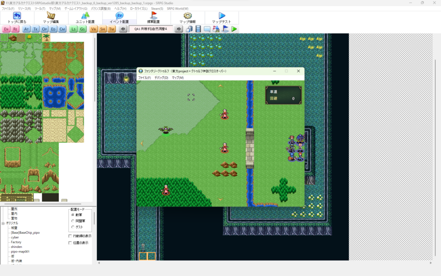Select the ゲスト radio button
The width and height of the screenshot is (441, 276).
tap(73, 227)
